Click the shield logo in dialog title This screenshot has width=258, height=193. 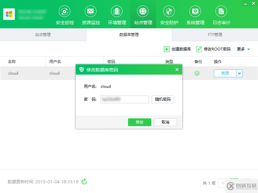coord(82,69)
